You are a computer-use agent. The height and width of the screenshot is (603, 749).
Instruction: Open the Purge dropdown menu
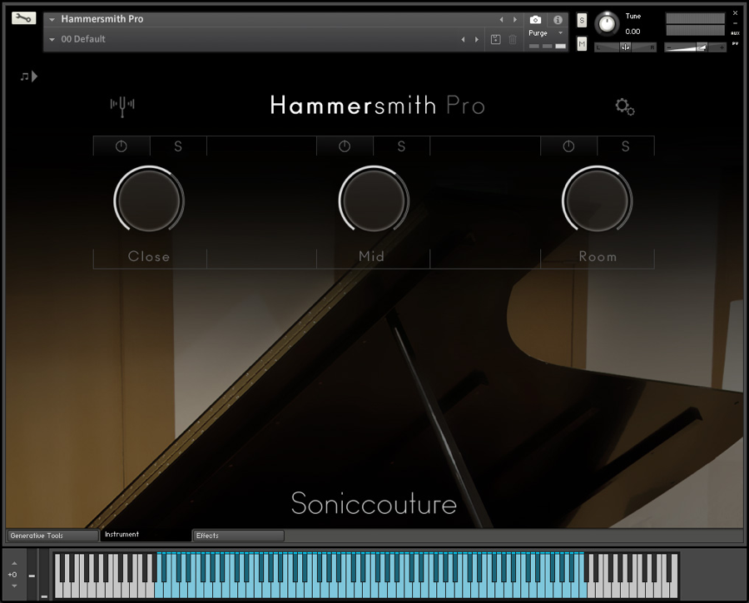[x=545, y=33]
